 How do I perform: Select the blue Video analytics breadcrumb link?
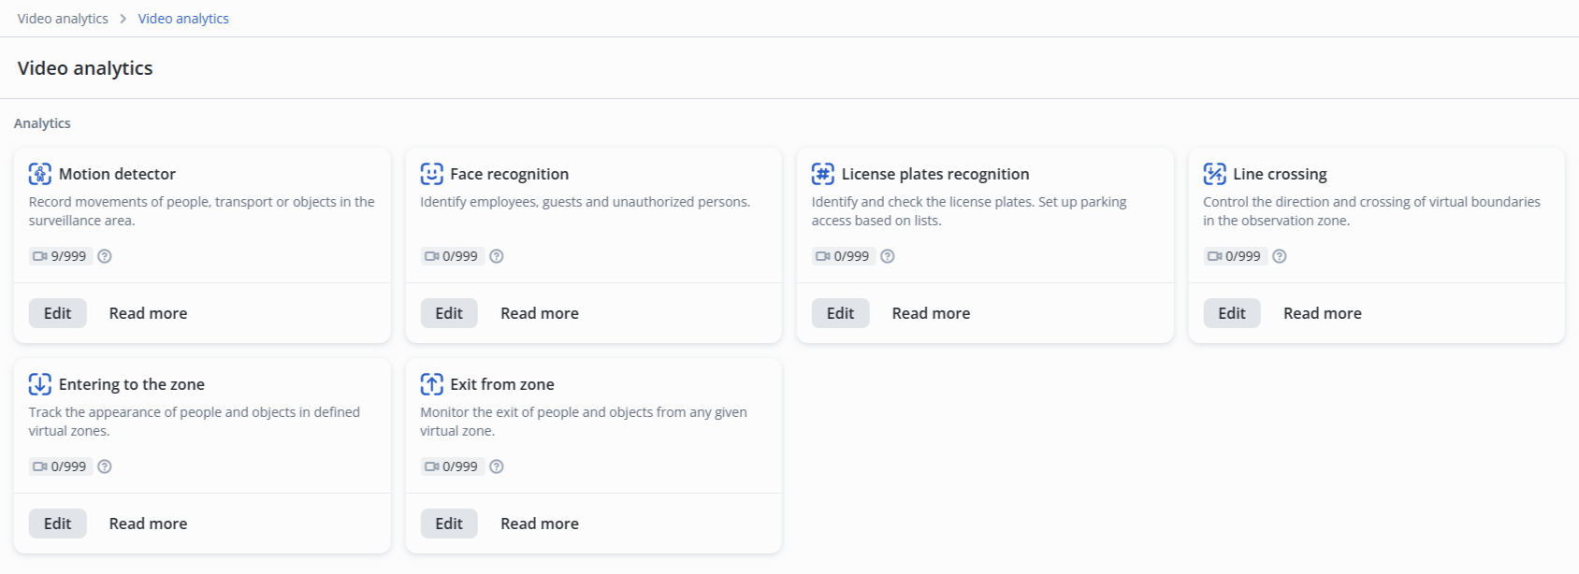click(183, 19)
